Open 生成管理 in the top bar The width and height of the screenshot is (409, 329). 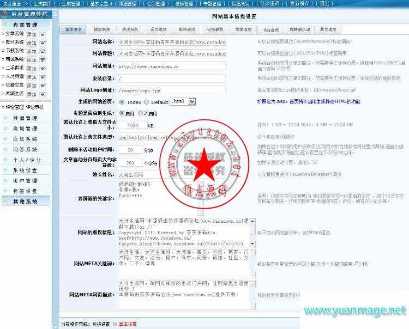71,4
